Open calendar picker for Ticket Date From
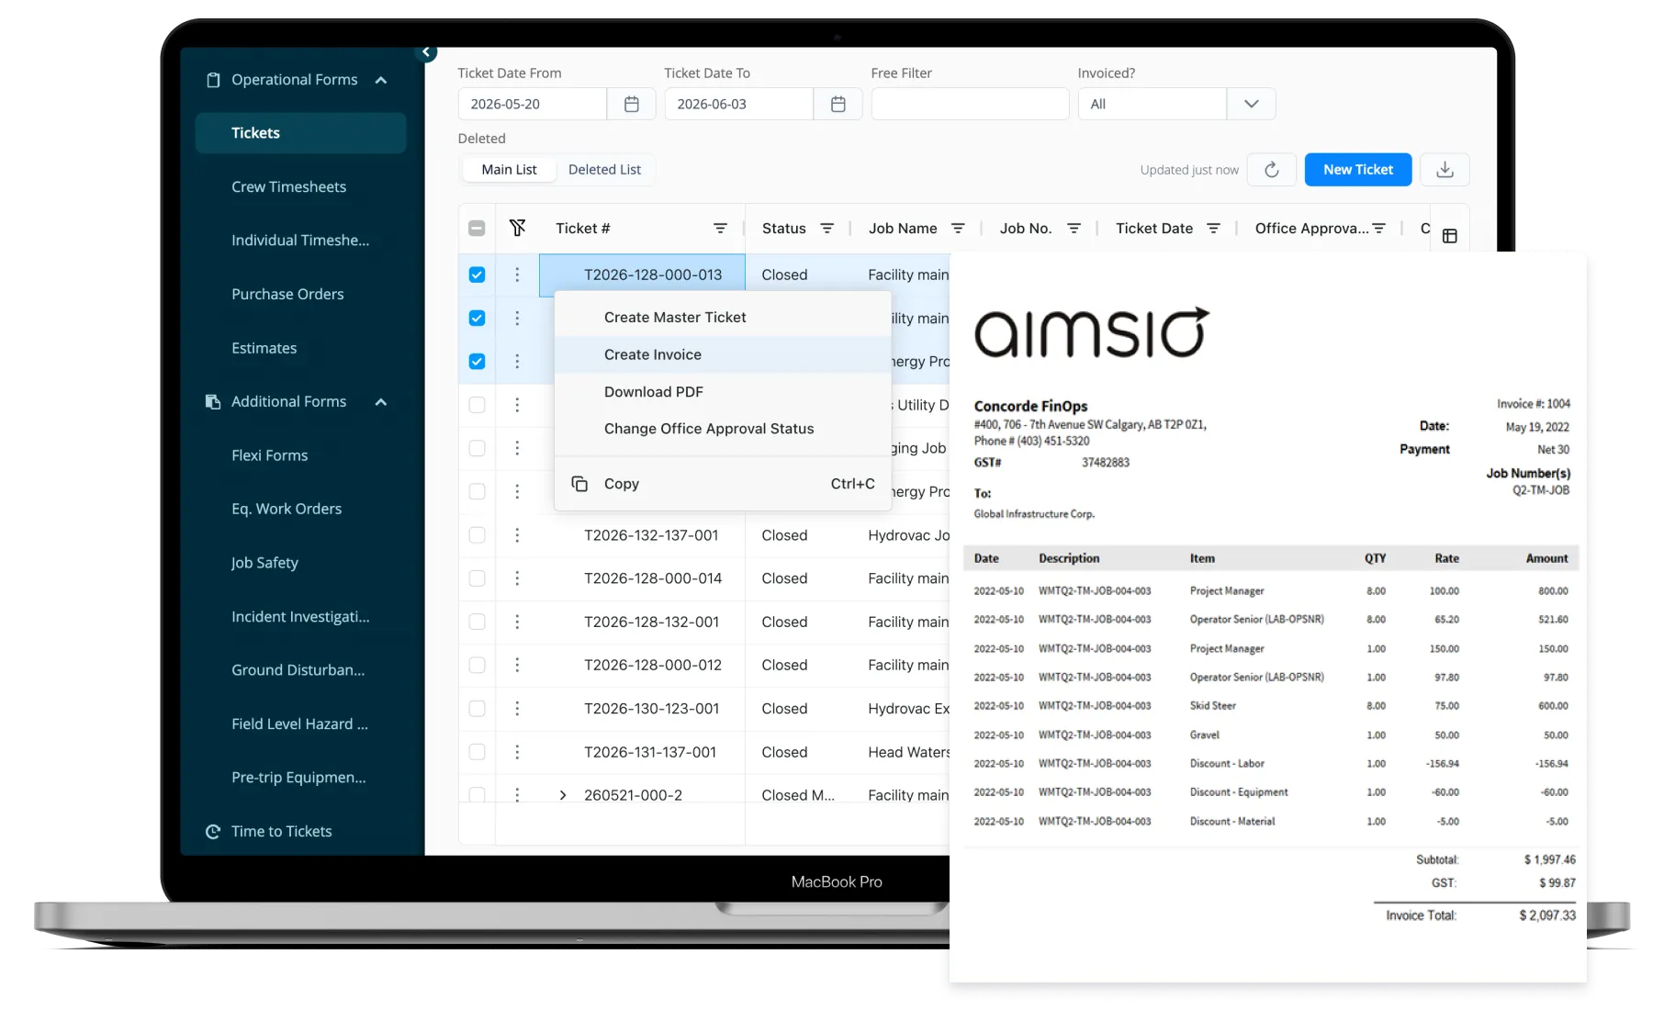This screenshot has height=1032, width=1664. pos(632,104)
